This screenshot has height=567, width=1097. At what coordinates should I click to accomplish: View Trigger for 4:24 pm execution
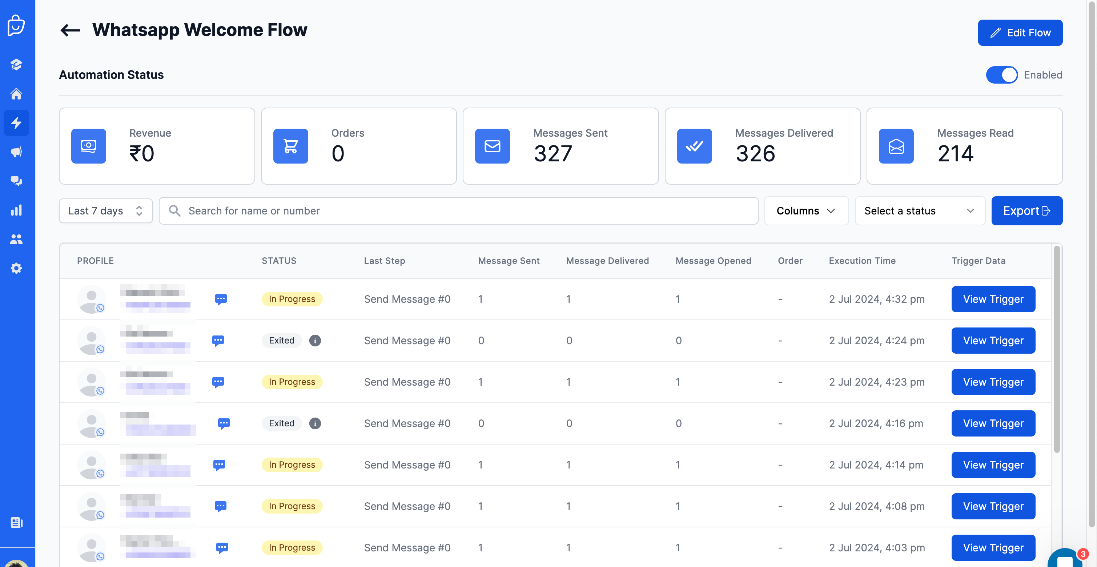tap(993, 341)
